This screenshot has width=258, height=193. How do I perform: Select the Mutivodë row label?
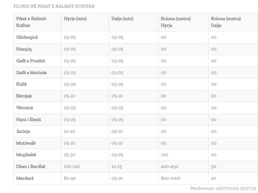click(26, 143)
